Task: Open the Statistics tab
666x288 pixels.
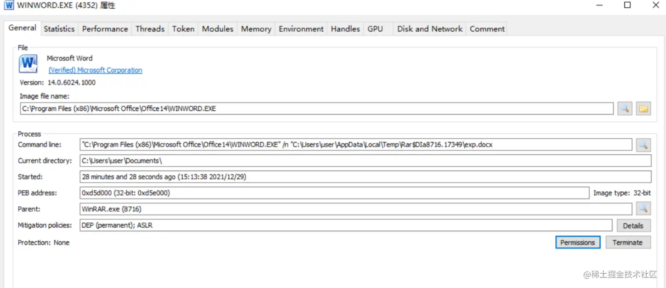Action: click(59, 28)
